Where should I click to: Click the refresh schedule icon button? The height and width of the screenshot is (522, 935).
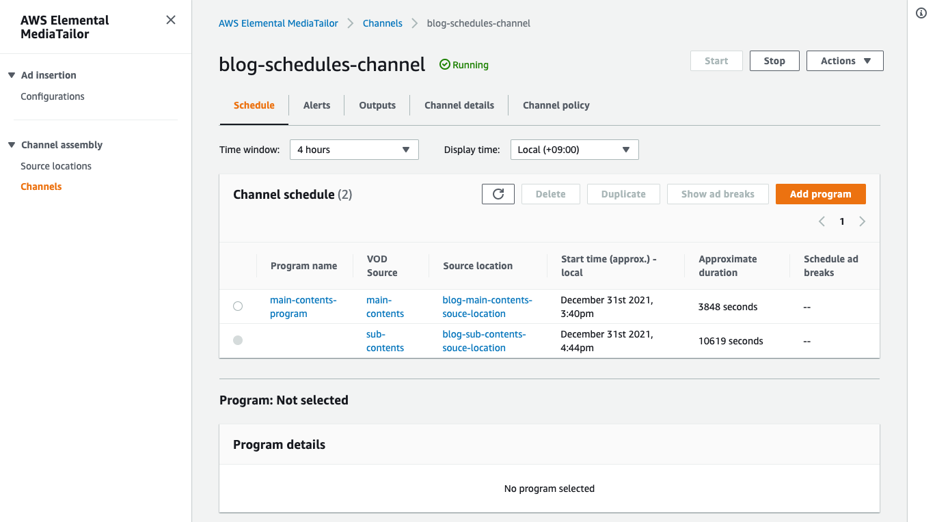click(498, 194)
